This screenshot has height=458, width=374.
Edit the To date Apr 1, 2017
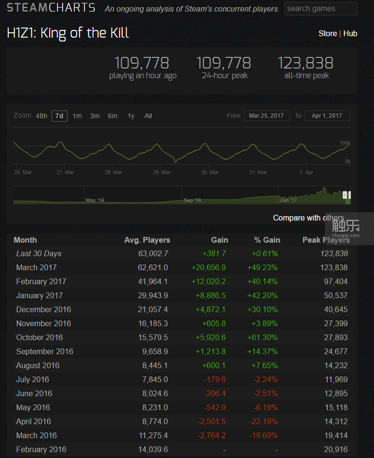pos(327,116)
